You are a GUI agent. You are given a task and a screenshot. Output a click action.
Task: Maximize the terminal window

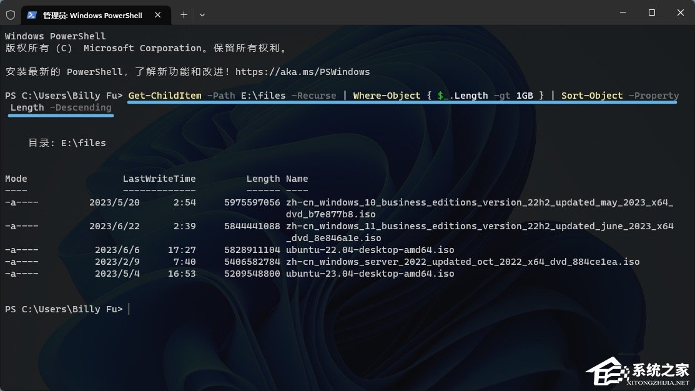click(651, 12)
